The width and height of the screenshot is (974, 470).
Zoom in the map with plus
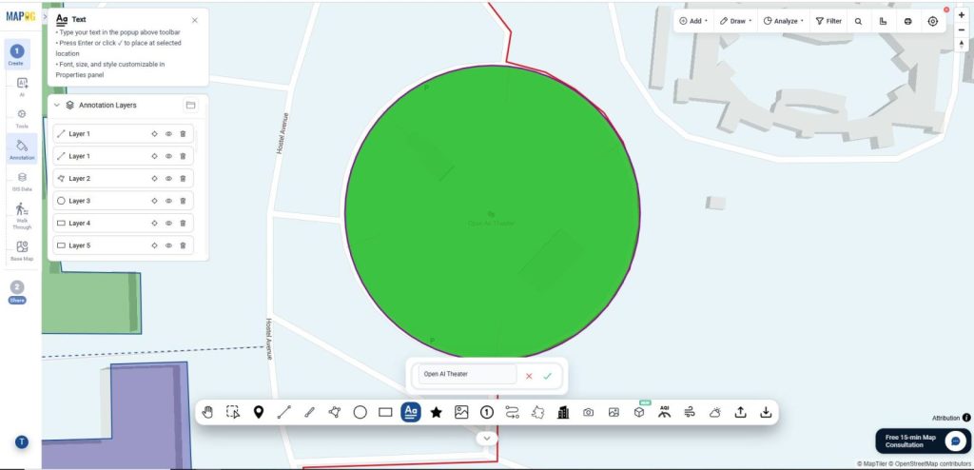point(962,15)
